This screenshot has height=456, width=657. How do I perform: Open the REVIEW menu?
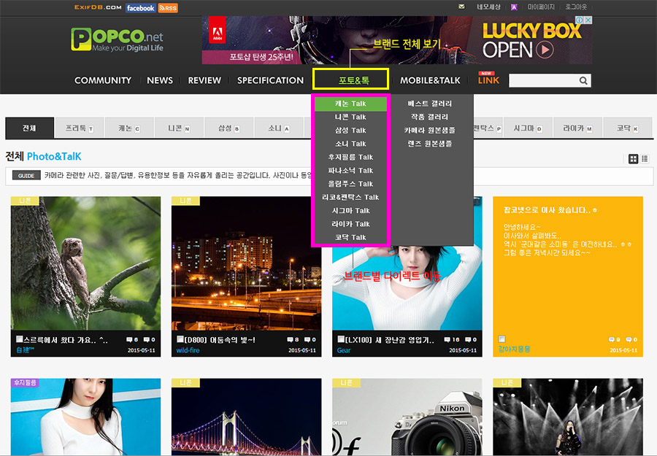pos(204,80)
